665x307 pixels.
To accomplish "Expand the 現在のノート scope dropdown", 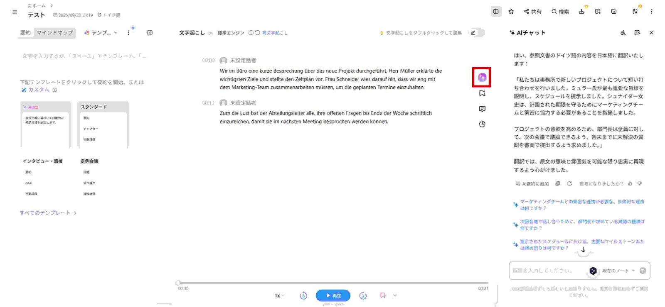I will tap(618, 270).
